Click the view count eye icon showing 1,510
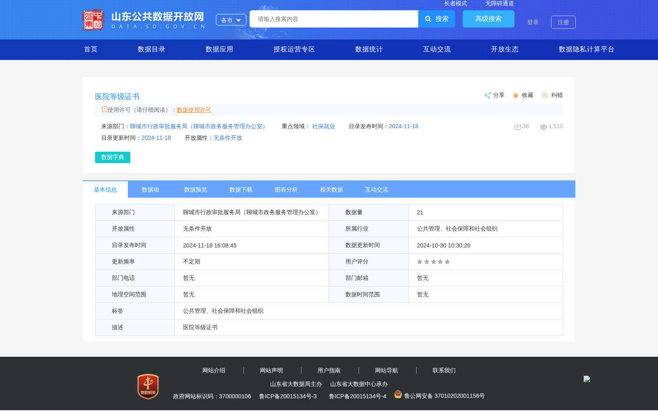This screenshot has height=411, width=658. (544, 127)
